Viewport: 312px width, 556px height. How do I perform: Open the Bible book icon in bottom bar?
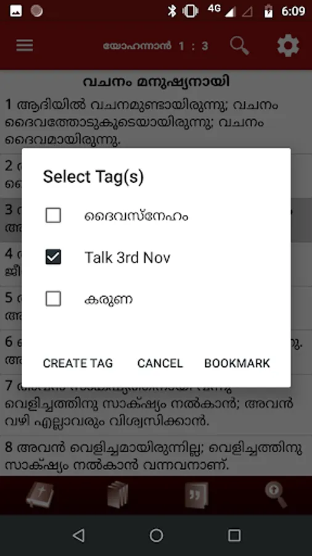pyautogui.click(x=39, y=495)
